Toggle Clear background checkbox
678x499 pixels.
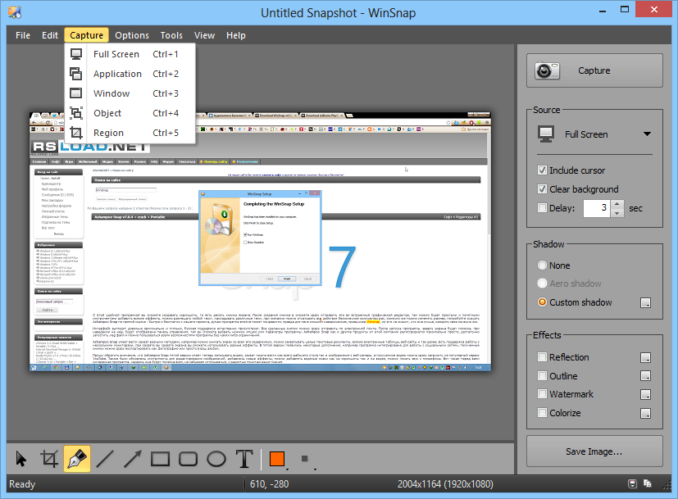(x=542, y=189)
